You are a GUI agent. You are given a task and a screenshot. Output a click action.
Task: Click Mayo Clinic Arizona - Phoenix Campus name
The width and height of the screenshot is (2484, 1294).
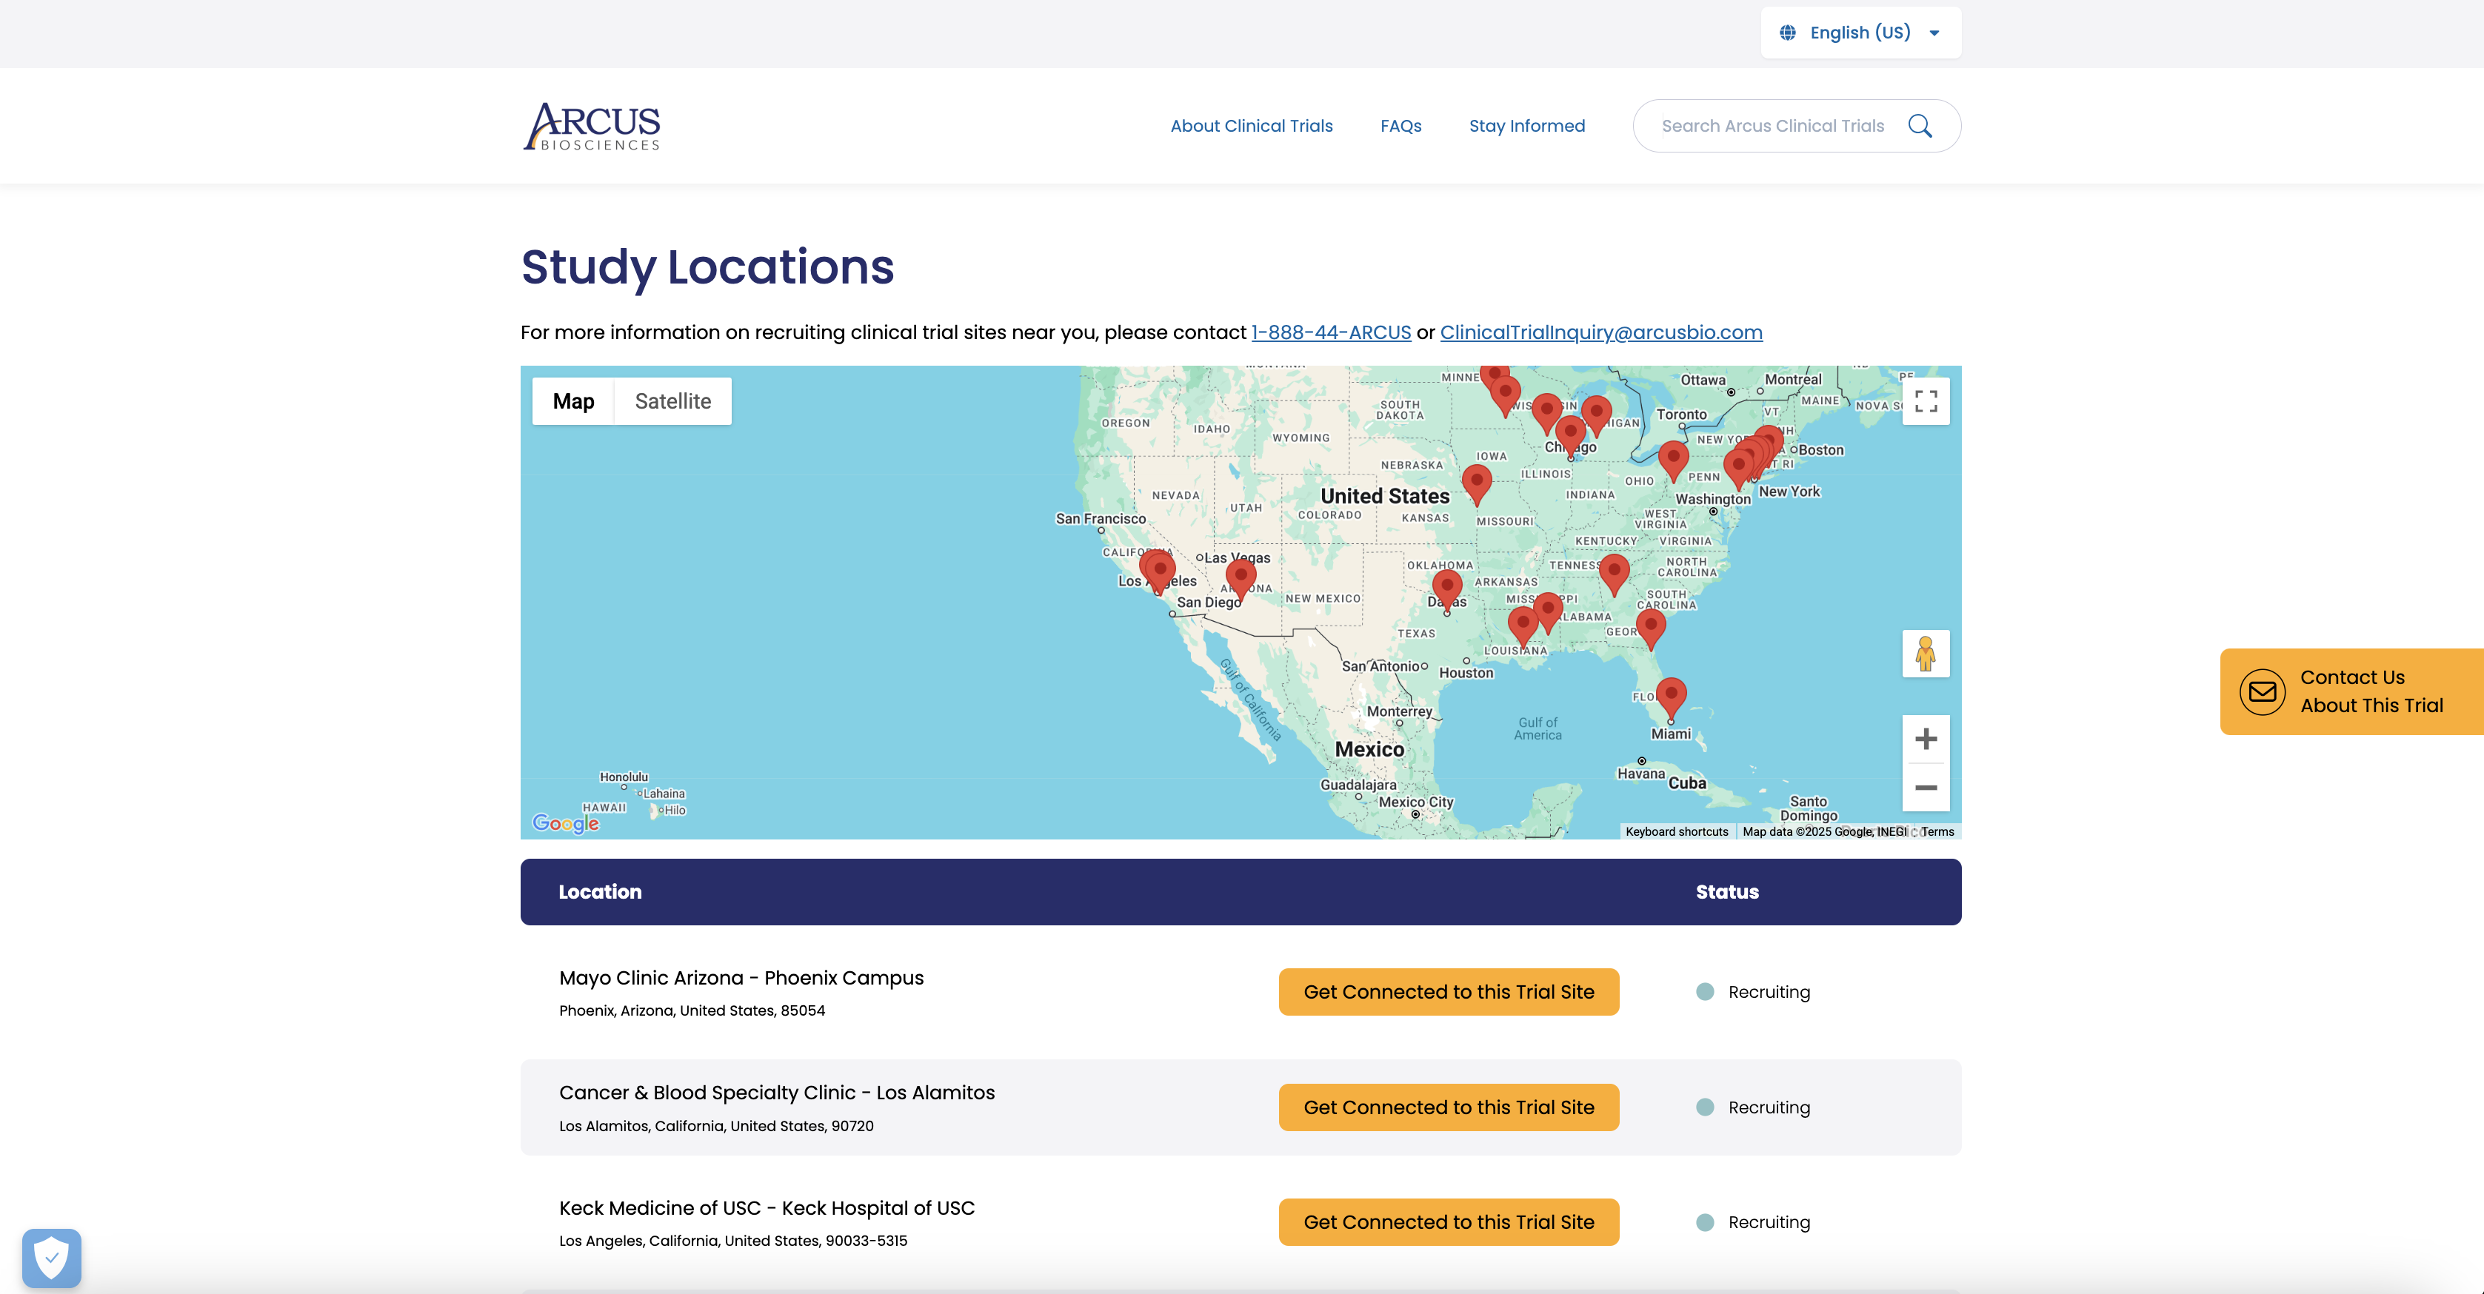pyautogui.click(x=741, y=978)
